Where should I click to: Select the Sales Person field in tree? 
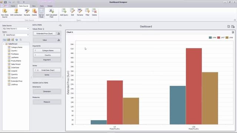coord(16,64)
